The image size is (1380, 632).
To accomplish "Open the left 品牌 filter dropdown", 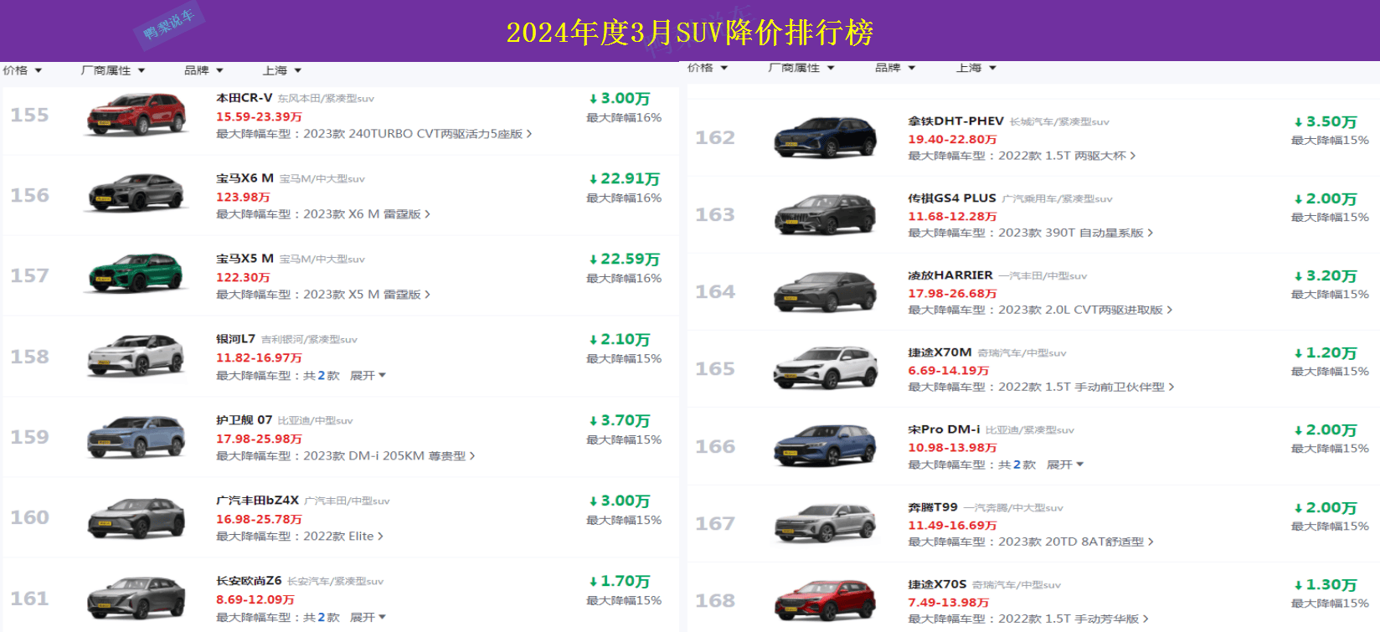I will point(203,71).
